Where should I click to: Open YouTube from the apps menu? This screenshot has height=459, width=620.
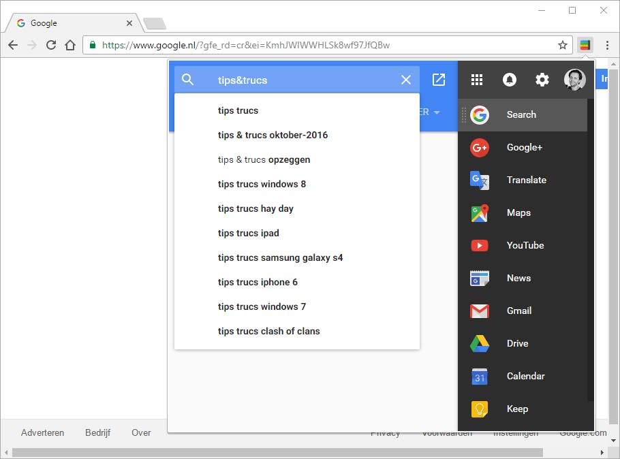coord(525,245)
